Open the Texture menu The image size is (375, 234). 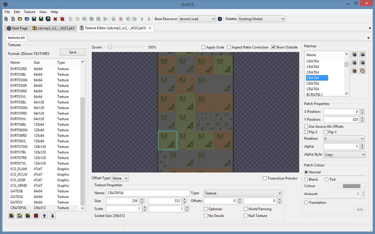(x=30, y=11)
